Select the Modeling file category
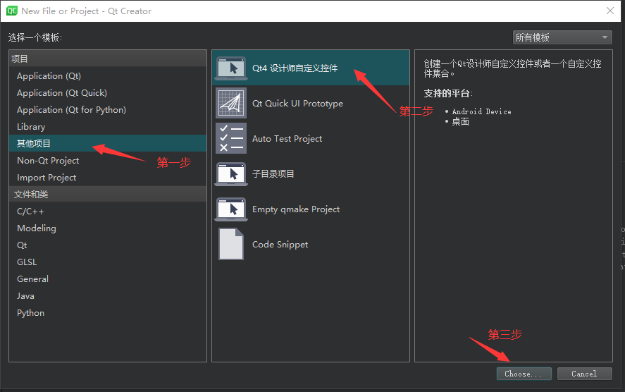625x392 pixels. 108,228
